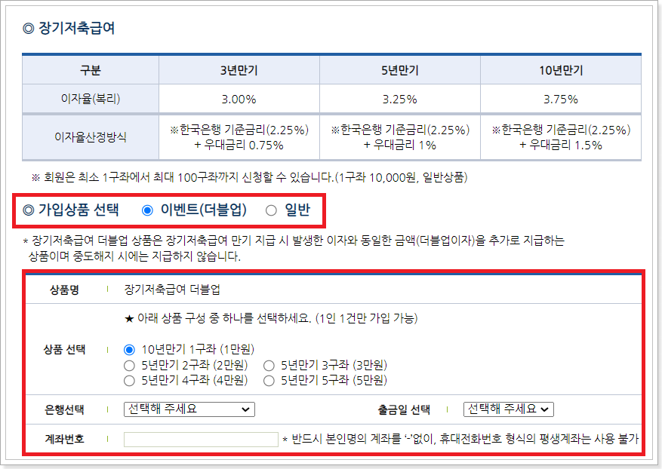662x469 pixels.
Task: Select the 일반 radio button
Action: (272, 210)
